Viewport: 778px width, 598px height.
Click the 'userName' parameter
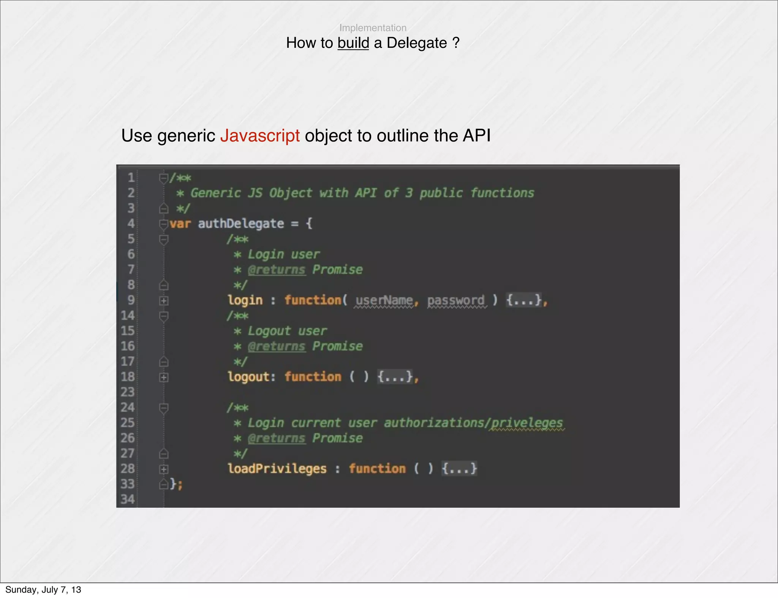(384, 301)
